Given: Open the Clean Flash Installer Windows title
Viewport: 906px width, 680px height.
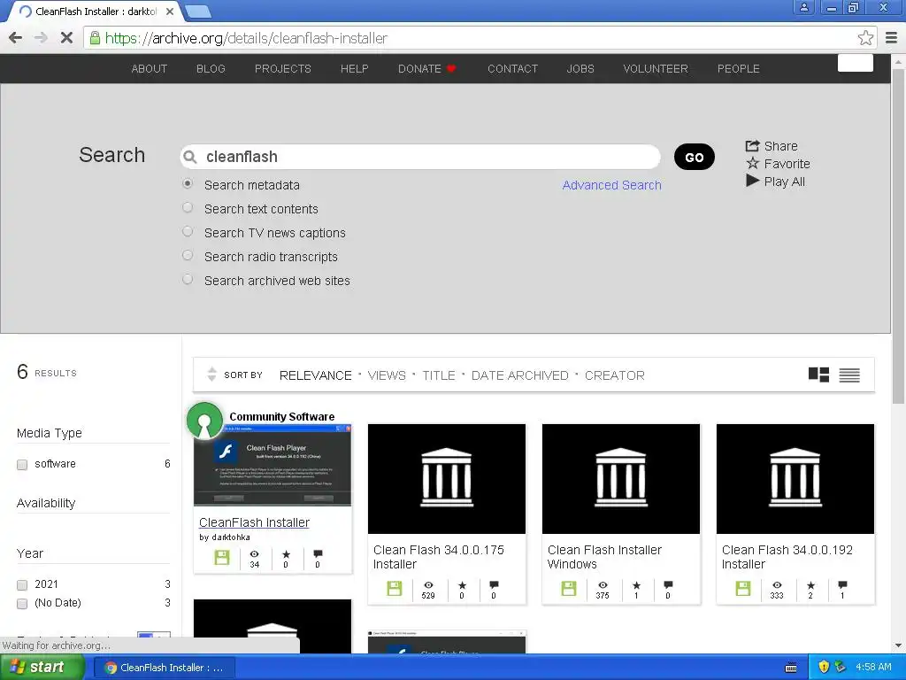Looking at the screenshot, I should (604, 557).
